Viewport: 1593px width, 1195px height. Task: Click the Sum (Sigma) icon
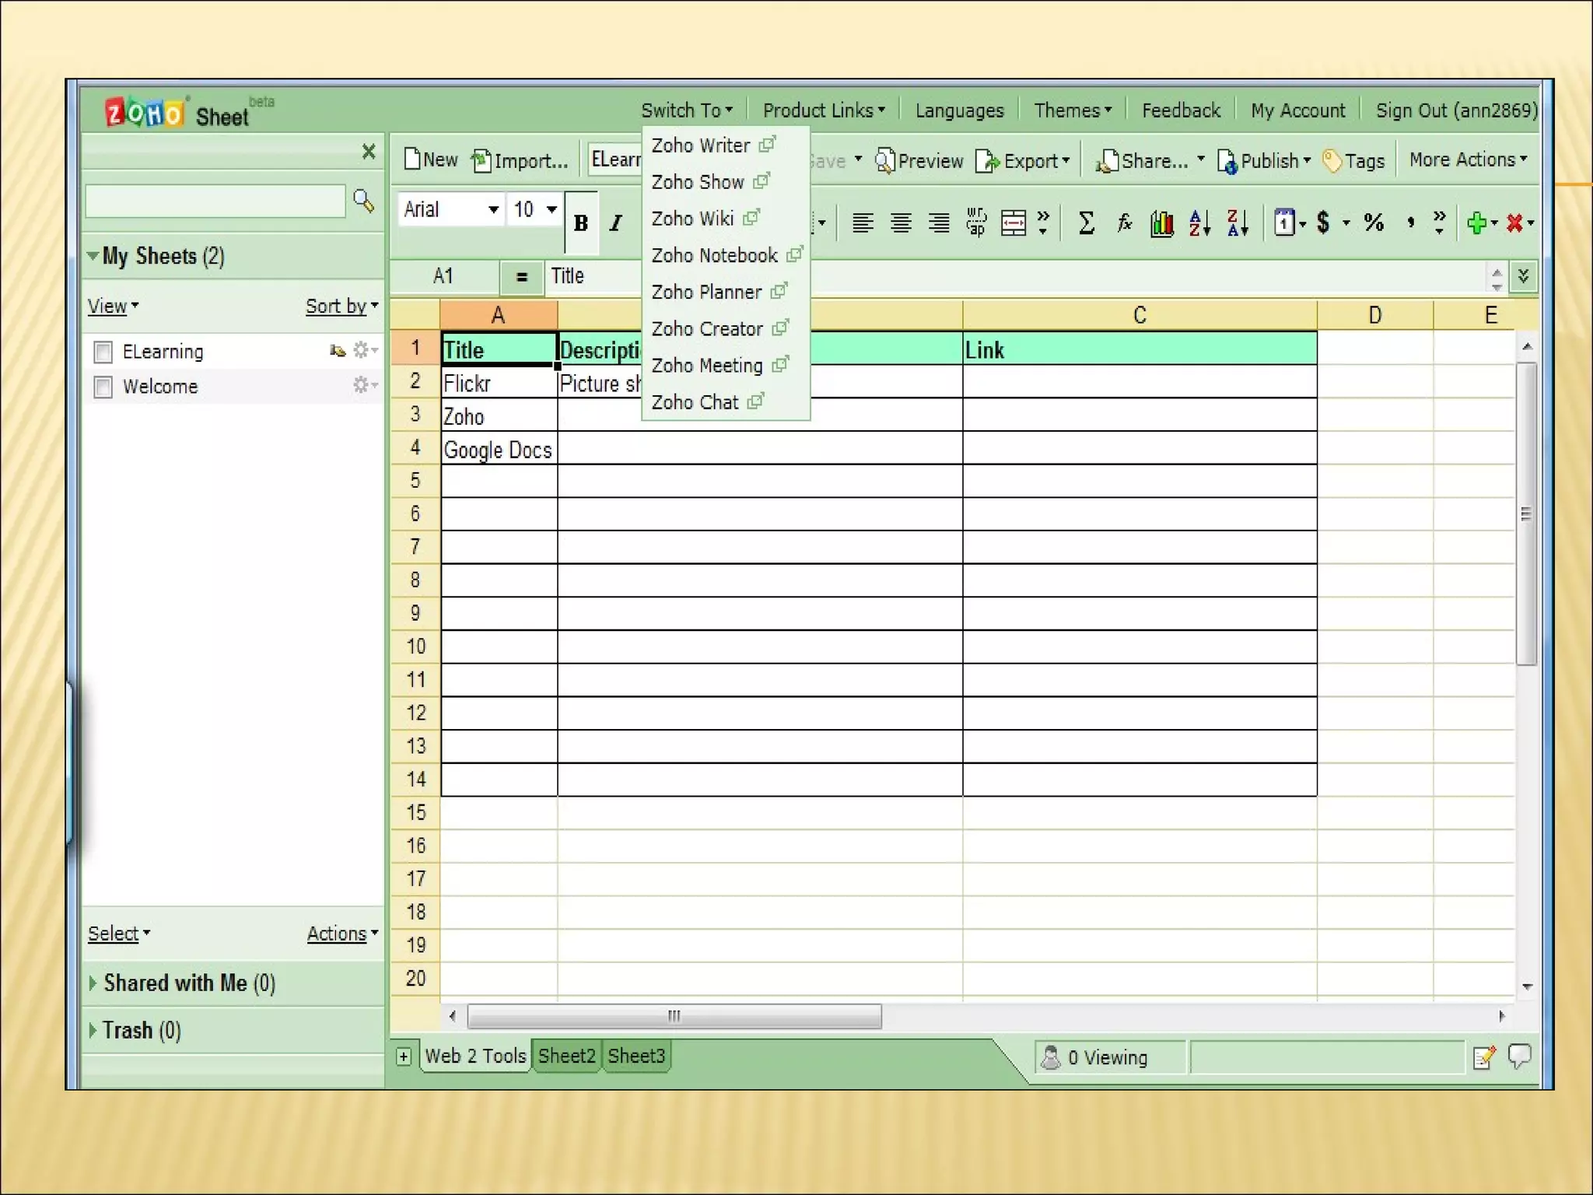point(1086,223)
